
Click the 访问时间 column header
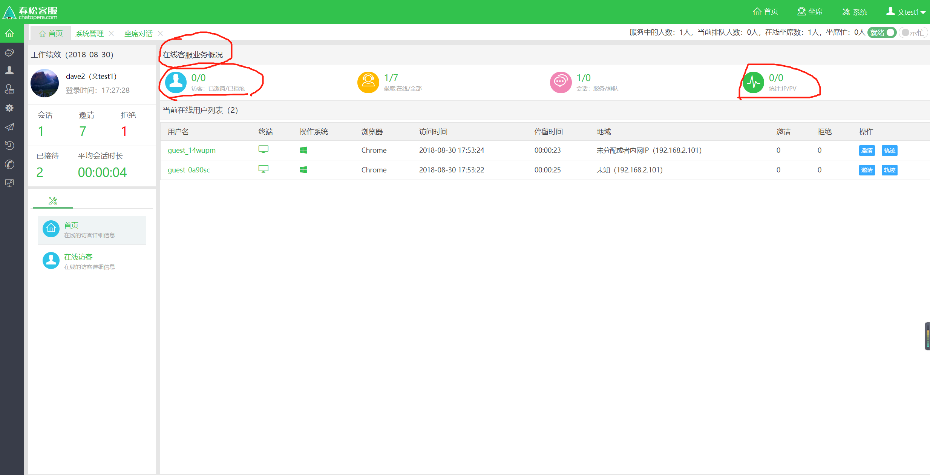point(433,132)
